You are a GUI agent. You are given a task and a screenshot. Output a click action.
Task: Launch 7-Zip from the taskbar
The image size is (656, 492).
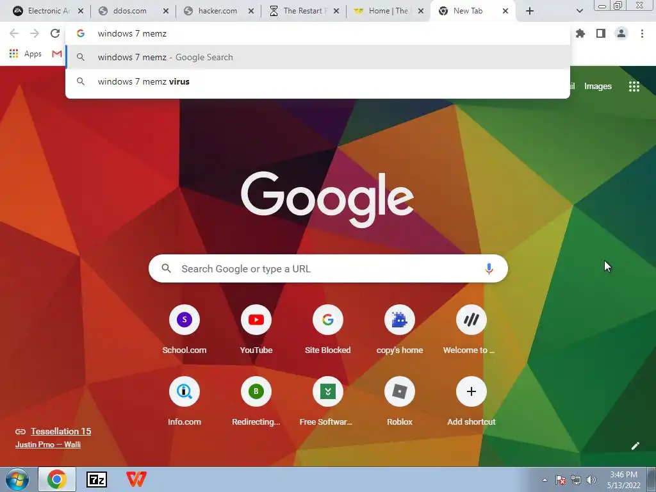point(97,479)
